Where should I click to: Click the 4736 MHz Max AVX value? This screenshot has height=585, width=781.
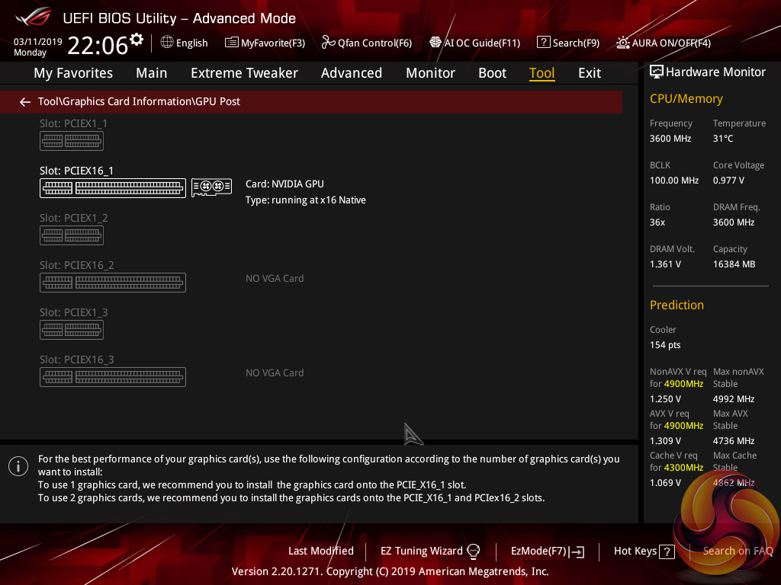click(733, 441)
